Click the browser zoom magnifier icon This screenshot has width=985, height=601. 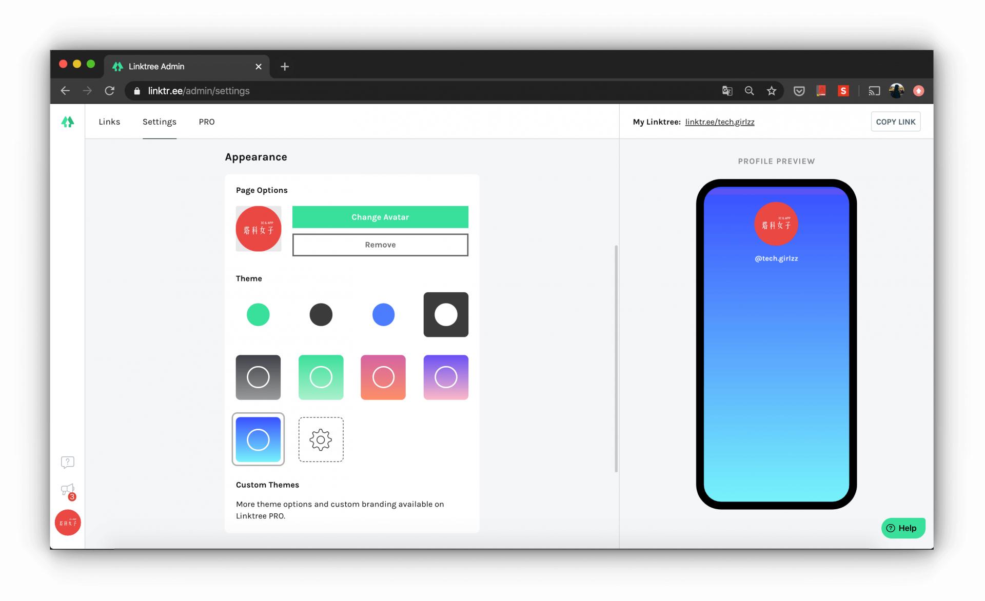pos(749,91)
